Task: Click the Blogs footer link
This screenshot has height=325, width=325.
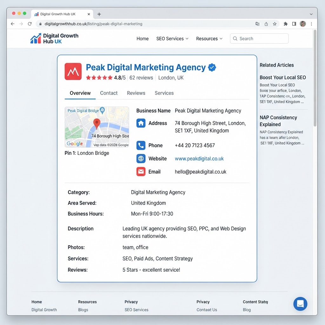Action: [83, 310]
